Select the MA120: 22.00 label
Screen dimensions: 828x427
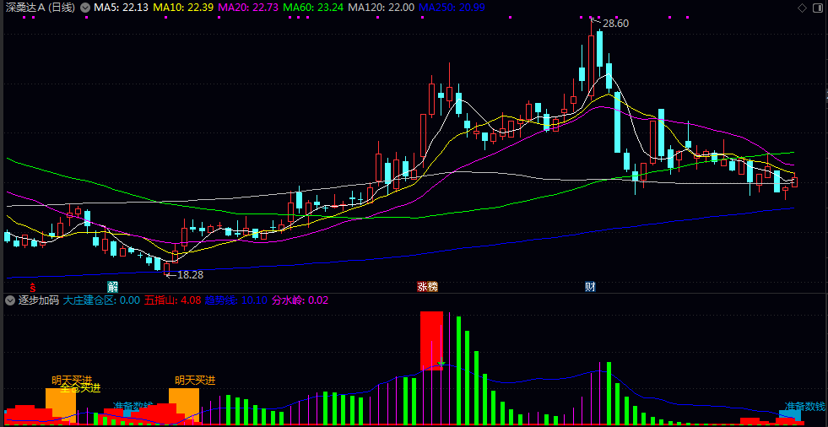tap(380, 8)
